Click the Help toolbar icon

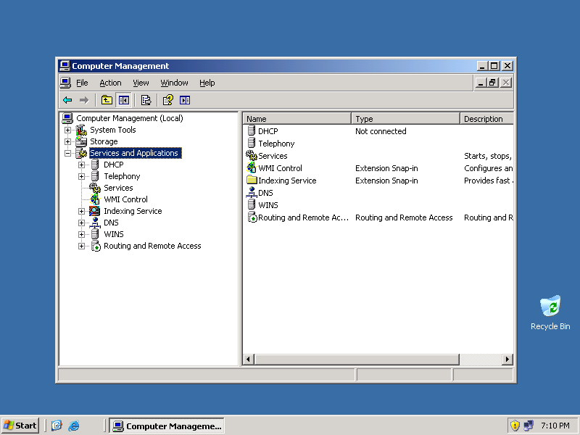pos(168,100)
